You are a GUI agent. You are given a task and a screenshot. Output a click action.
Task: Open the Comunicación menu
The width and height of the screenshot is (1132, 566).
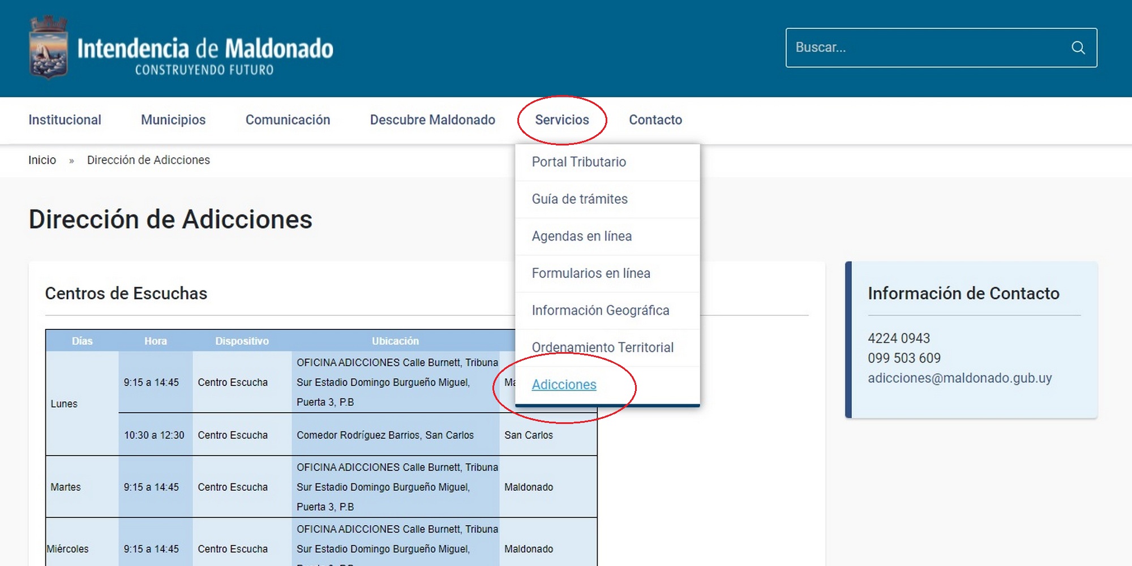288,120
